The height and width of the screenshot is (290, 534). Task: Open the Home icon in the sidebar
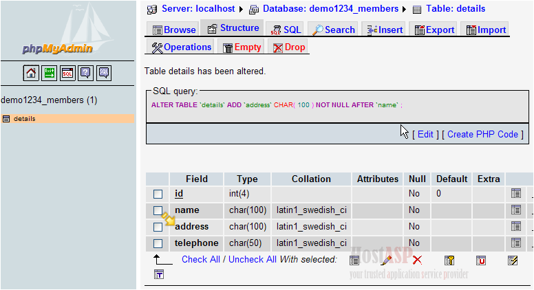click(x=31, y=73)
